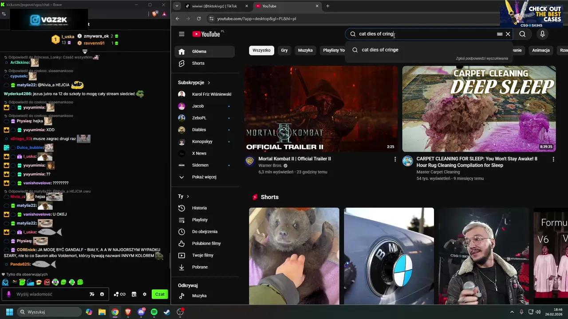Image resolution: width=568 pixels, height=319 pixels.
Task: Switch to the TikTok browser tab
Action: coord(215,6)
